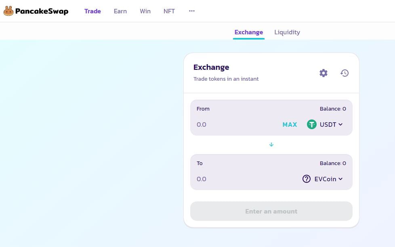Open recent transactions history icon

tap(345, 73)
